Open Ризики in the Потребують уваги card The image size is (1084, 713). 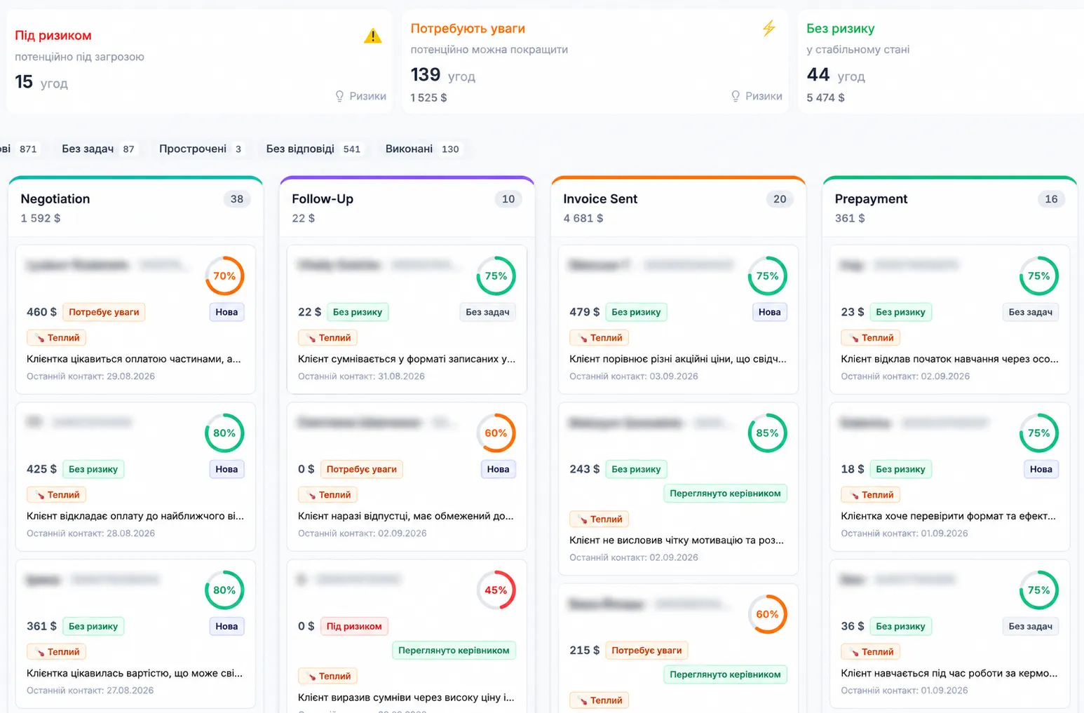pos(757,96)
